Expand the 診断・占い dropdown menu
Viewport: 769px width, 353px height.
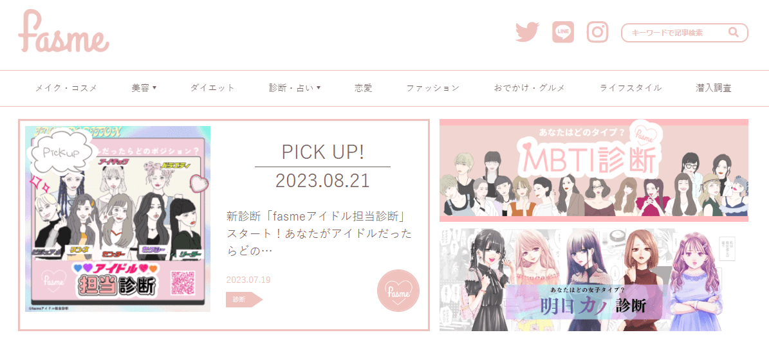(x=295, y=88)
